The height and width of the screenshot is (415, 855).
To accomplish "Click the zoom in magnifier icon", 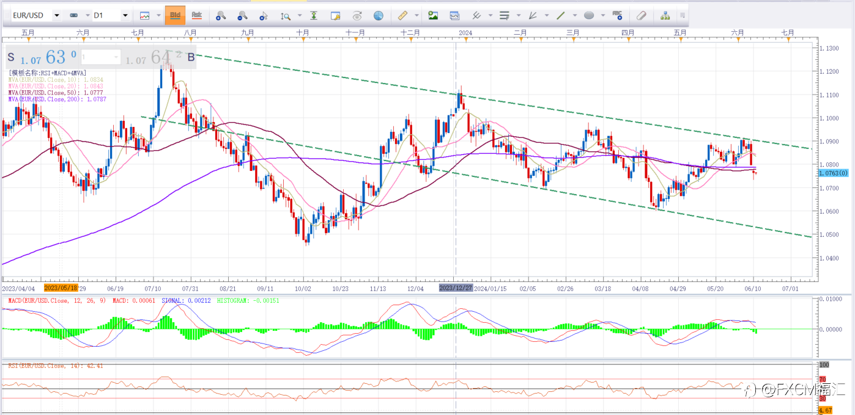I will (221, 15).
